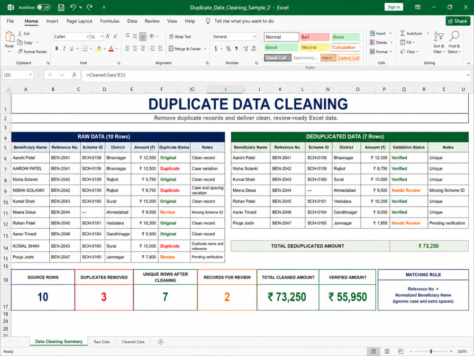Open the Page Layout ribbon tab

(79, 21)
